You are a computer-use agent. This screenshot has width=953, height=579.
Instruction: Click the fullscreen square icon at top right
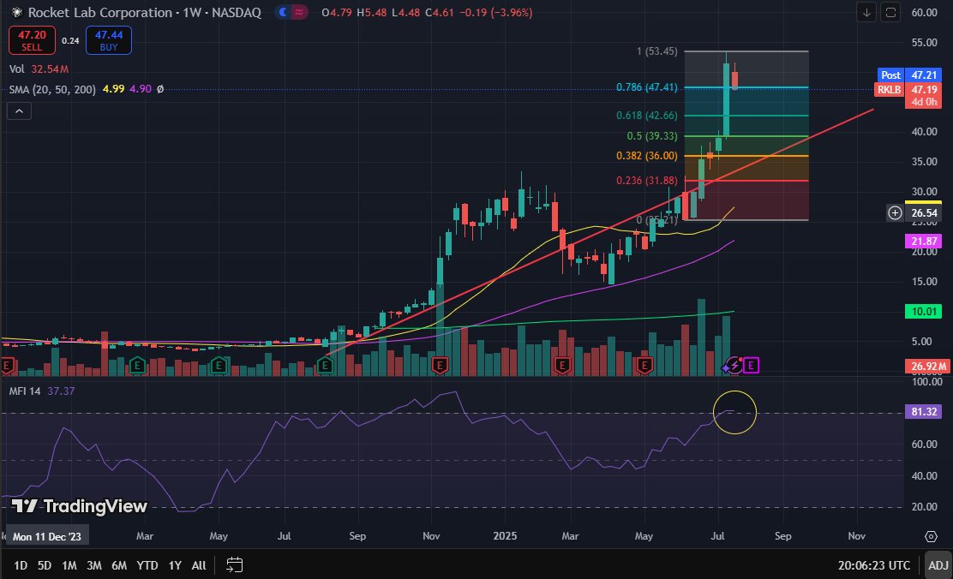coord(890,12)
